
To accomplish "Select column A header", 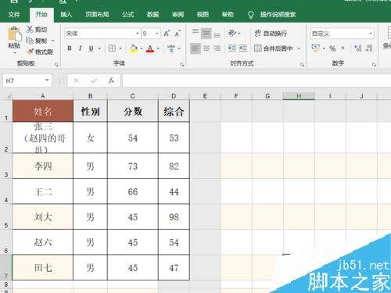I will 43,96.
